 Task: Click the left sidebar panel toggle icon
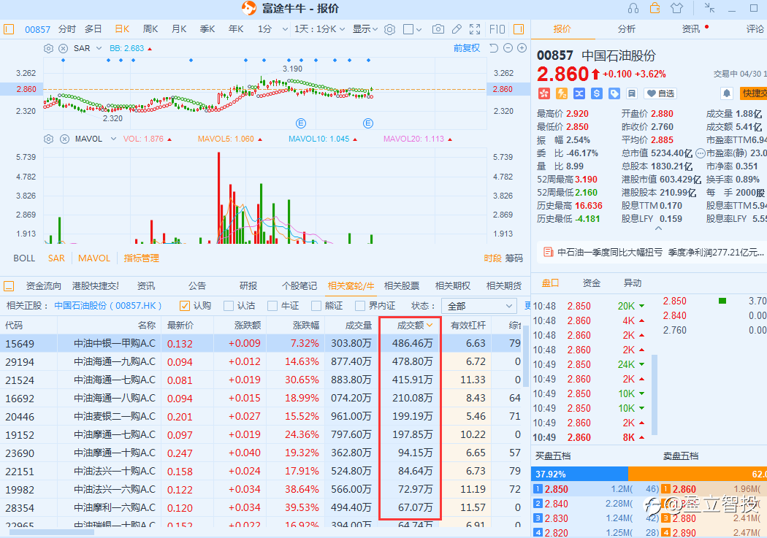9,29
